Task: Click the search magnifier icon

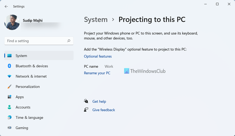Action: pyautogui.click(x=69, y=41)
